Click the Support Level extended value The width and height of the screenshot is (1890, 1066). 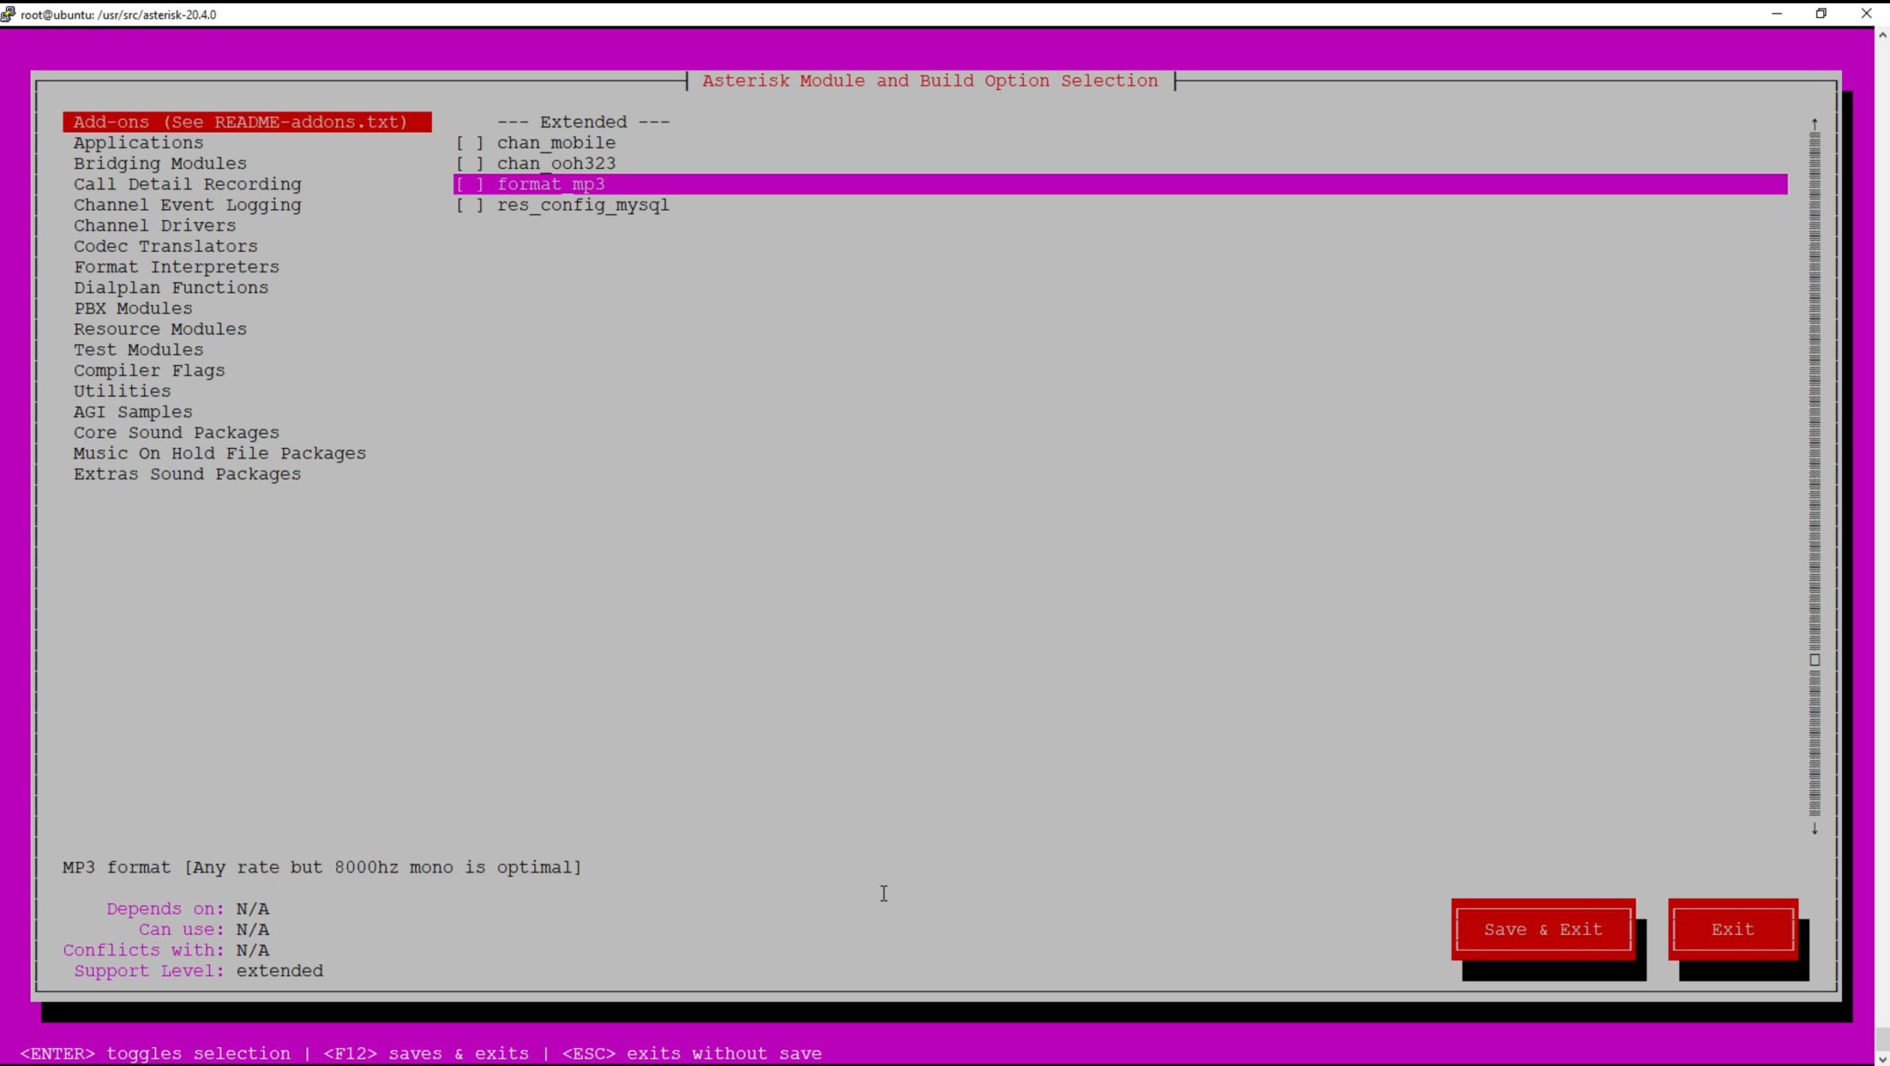[280, 971]
